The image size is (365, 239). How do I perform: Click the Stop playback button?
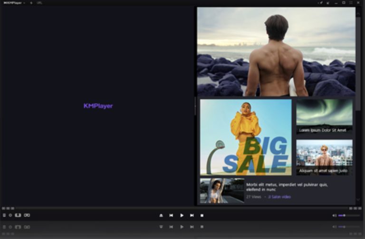[202, 215]
